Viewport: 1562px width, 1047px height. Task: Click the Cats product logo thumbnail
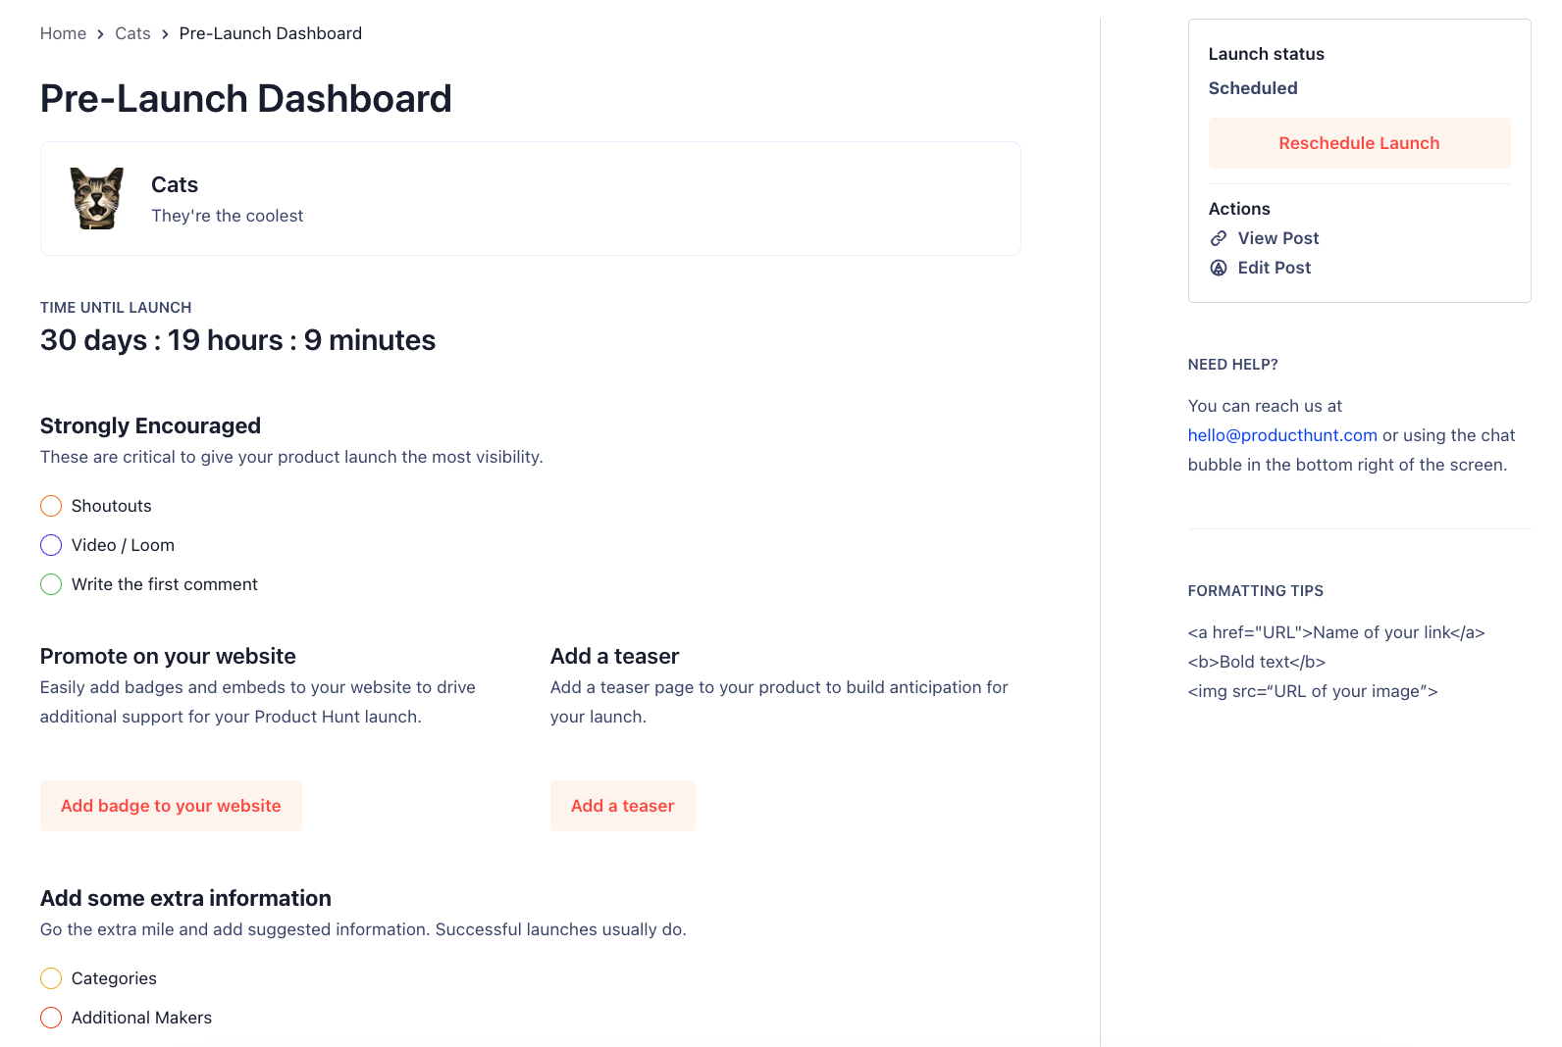pyautogui.click(x=97, y=198)
